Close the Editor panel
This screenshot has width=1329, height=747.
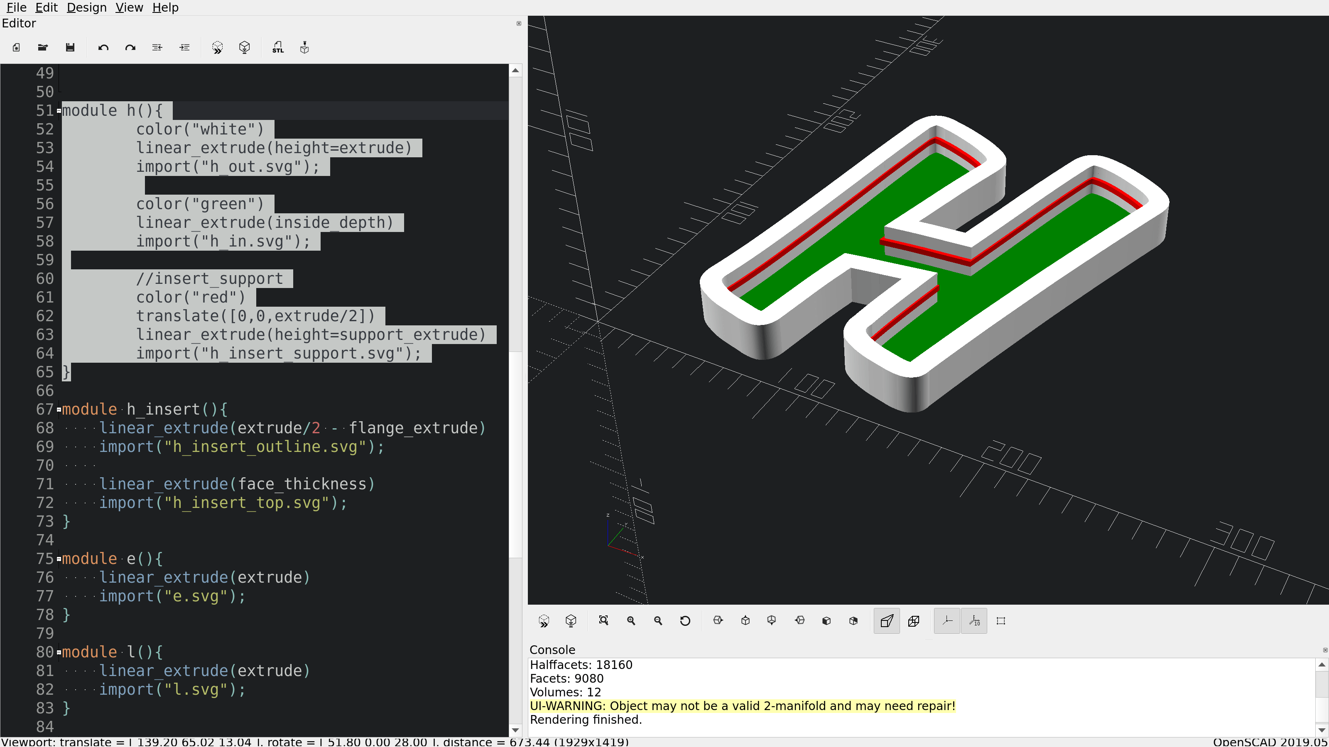518,23
